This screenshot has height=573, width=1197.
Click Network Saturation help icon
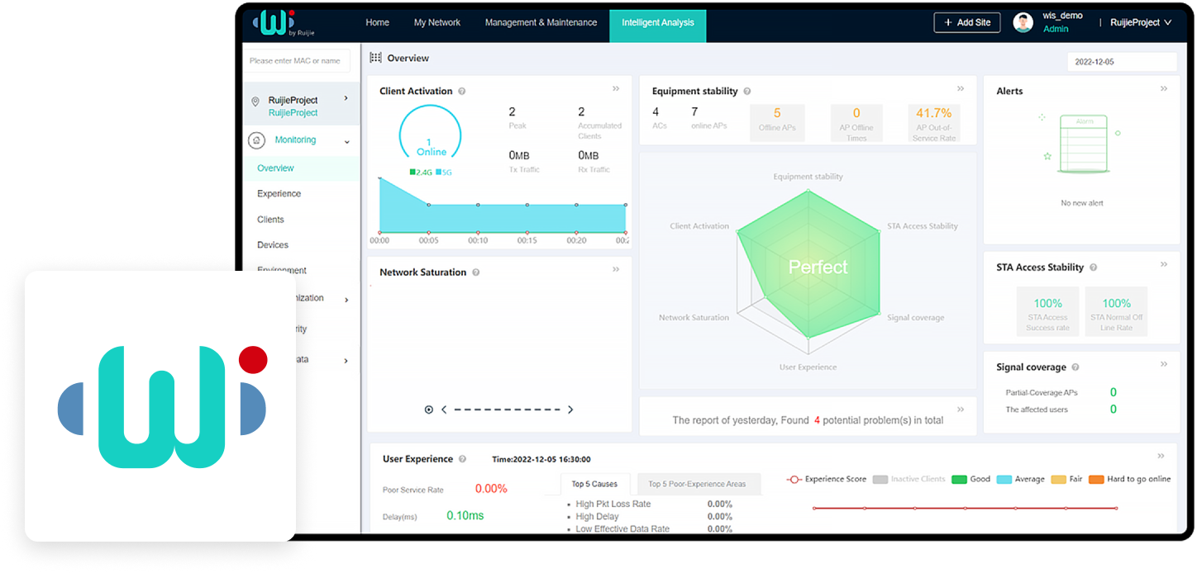475,272
